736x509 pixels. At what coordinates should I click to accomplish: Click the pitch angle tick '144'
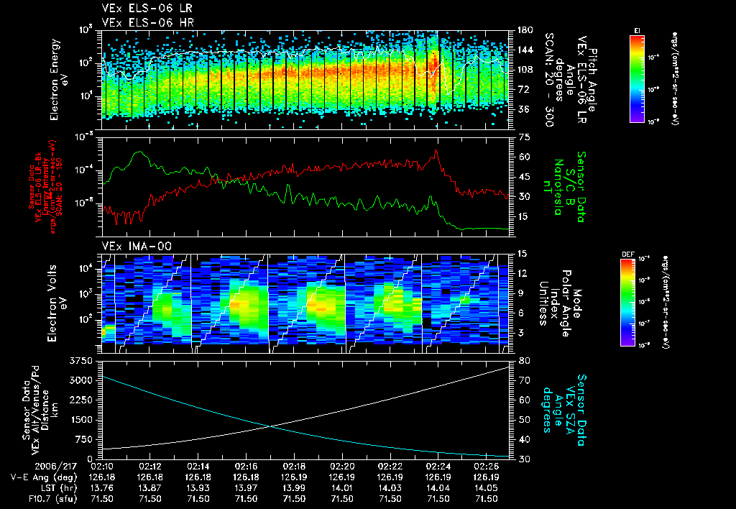pos(525,50)
